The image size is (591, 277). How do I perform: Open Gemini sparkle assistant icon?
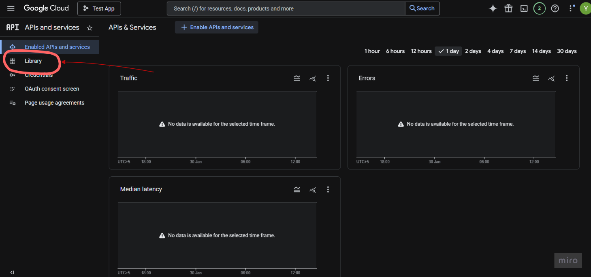pyautogui.click(x=493, y=8)
